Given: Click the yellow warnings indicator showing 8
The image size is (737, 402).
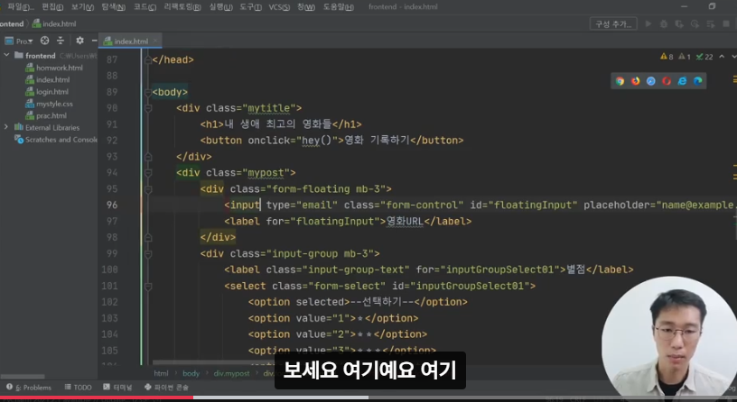Looking at the screenshot, I should (x=667, y=57).
